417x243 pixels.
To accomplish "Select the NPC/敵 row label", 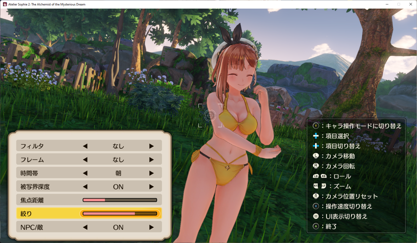I will tap(32, 227).
